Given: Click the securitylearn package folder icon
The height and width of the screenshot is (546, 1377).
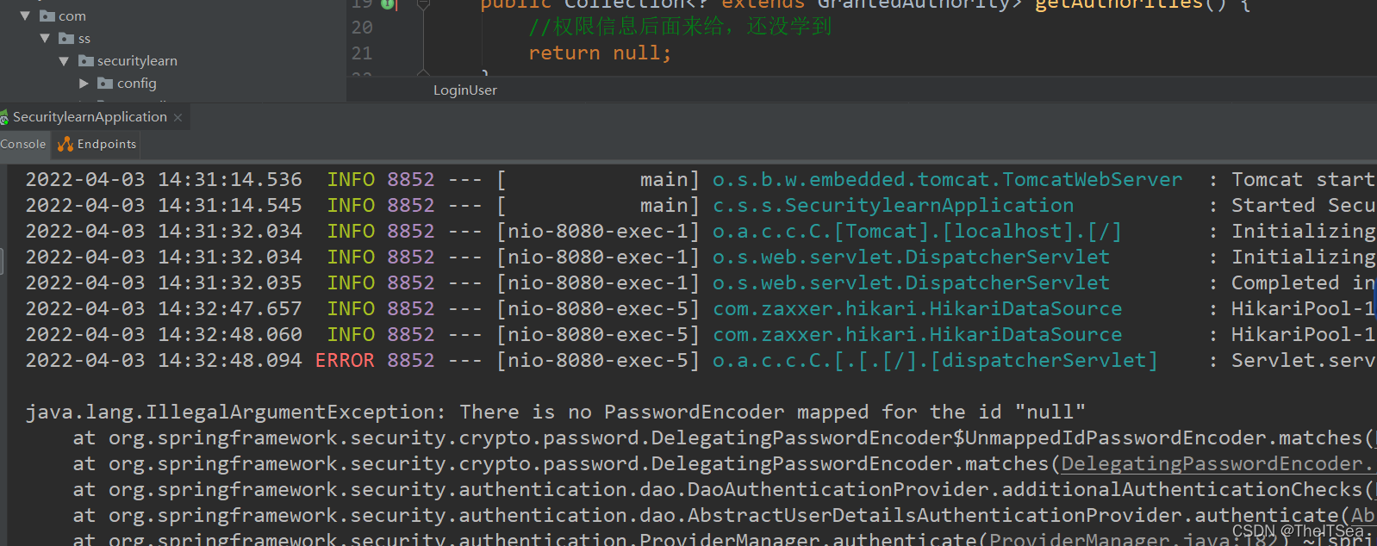Looking at the screenshot, I should click(x=86, y=60).
